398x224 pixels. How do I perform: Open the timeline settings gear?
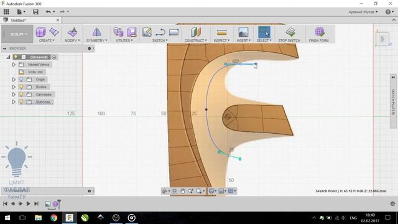coord(392,203)
